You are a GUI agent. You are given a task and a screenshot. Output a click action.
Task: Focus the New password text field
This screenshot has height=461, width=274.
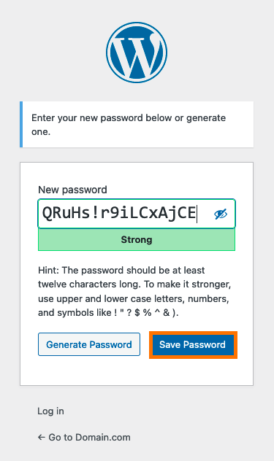(137, 214)
